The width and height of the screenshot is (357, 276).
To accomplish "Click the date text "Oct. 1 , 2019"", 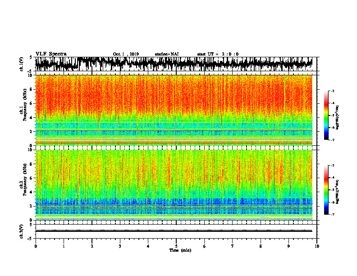I will (x=126, y=54).
